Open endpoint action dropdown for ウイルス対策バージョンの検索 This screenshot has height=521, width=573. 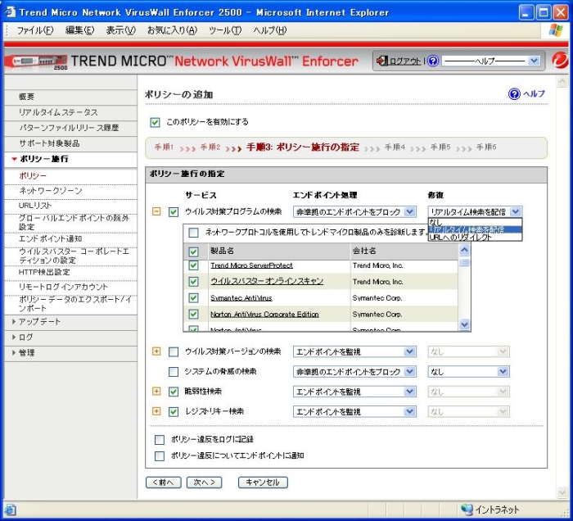pyautogui.click(x=354, y=351)
